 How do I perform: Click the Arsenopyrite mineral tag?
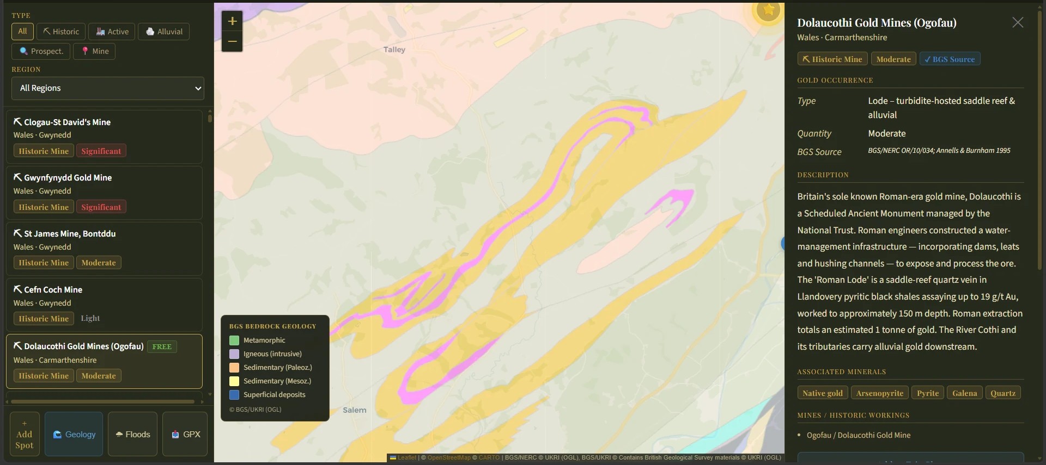click(879, 393)
